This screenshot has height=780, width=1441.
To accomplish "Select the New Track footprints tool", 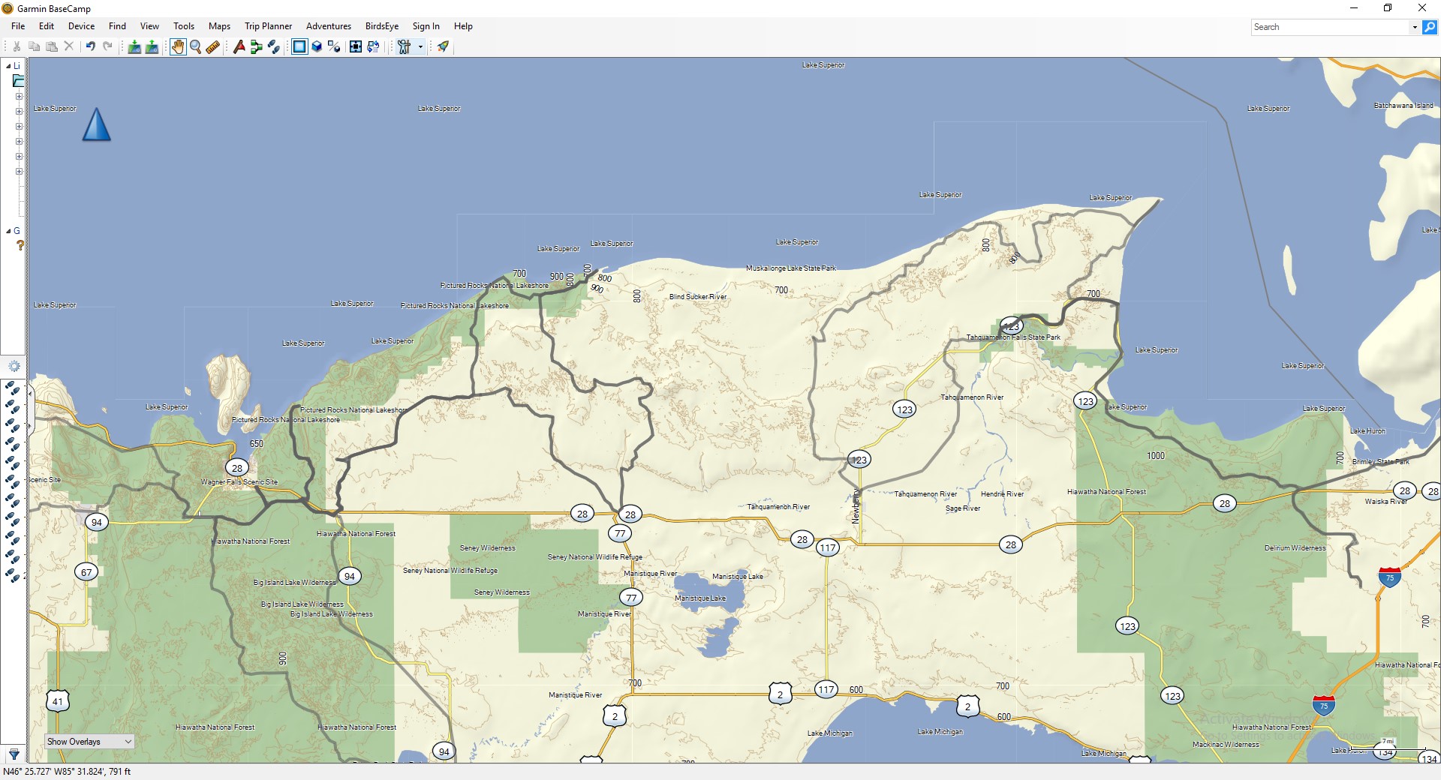I will (274, 46).
